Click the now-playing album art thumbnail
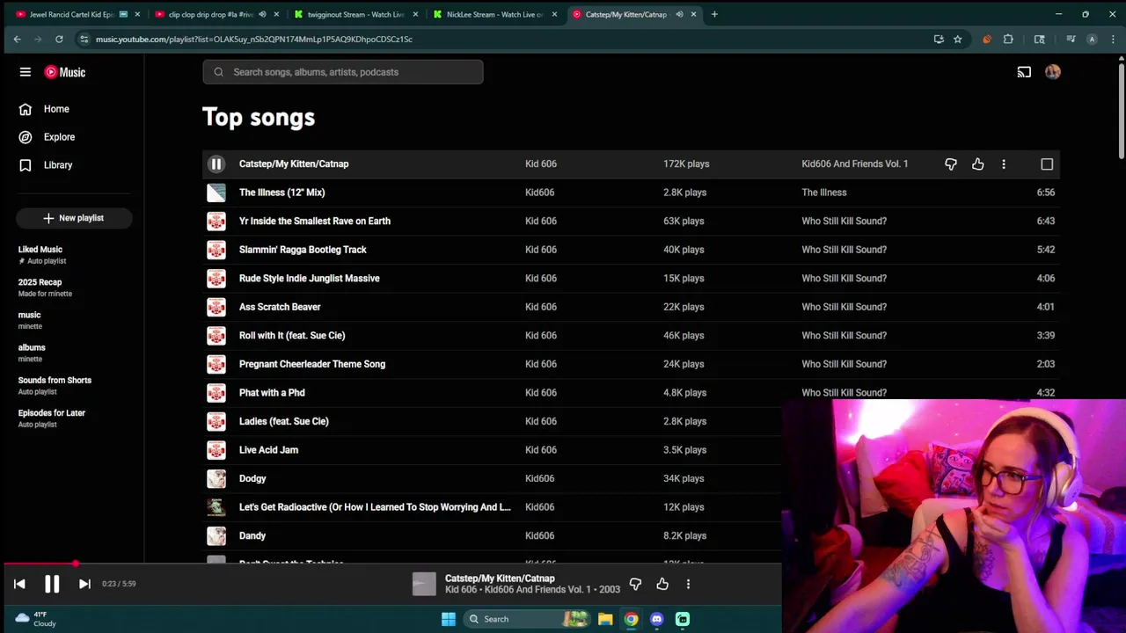This screenshot has height=633, width=1126. click(x=424, y=584)
